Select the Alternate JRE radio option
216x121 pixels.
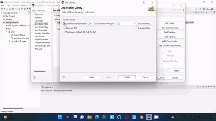(64, 28)
